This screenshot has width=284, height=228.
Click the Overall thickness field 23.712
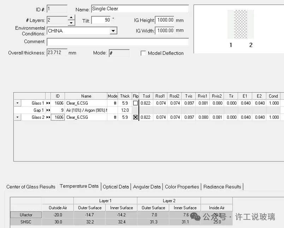[57, 53]
